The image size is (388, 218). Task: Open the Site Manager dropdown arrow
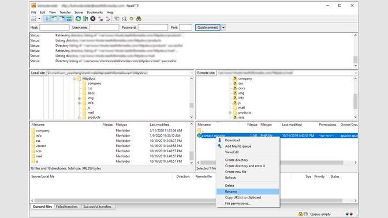(x=39, y=19)
